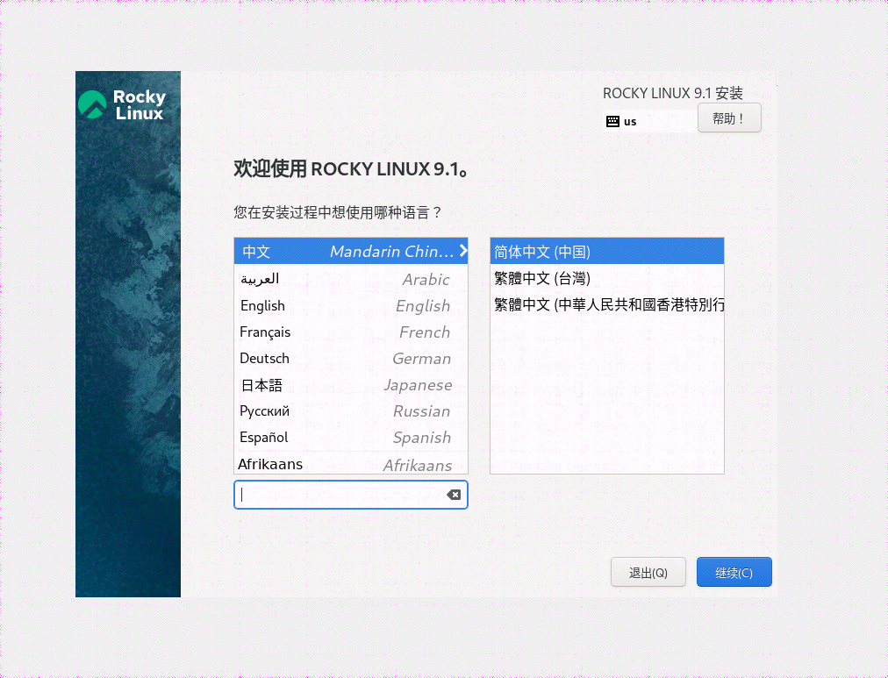Choose Français French language
This screenshot has height=678, width=888.
(351, 332)
